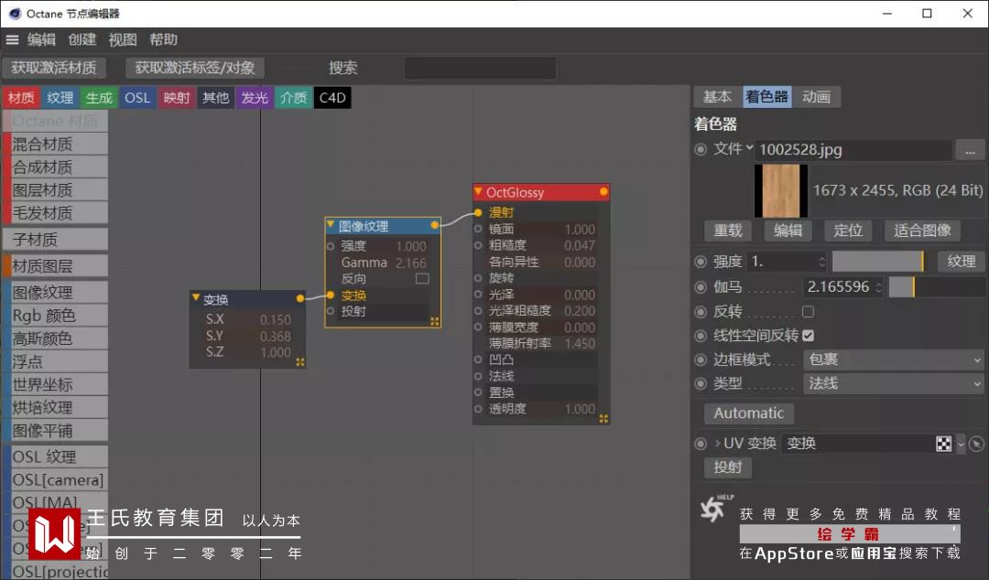Open the hamburger menu icon
The height and width of the screenshot is (580, 989).
click(x=12, y=39)
